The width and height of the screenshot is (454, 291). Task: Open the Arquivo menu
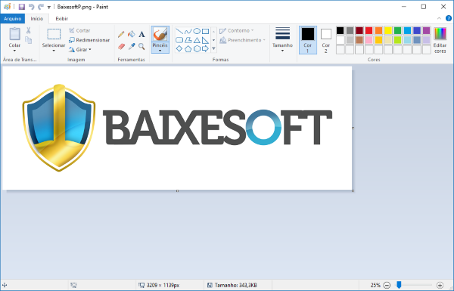(x=12, y=18)
